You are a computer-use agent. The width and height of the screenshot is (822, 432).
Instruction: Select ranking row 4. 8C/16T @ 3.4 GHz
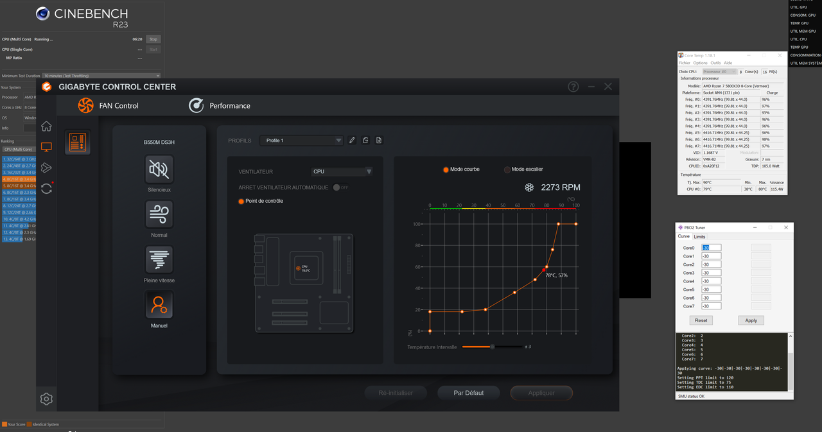(19, 179)
